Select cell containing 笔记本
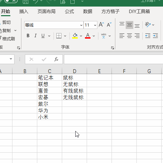The image size is (163, 163). pos(50,78)
